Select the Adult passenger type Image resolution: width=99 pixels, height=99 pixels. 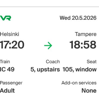pos(7,91)
